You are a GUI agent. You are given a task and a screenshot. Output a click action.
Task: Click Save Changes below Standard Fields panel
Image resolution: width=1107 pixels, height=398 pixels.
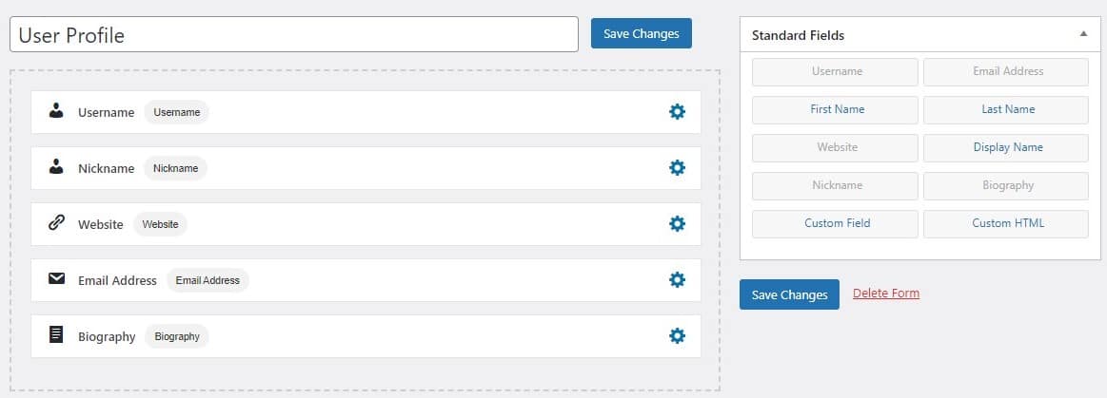pyautogui.click(x=789, y=294)
